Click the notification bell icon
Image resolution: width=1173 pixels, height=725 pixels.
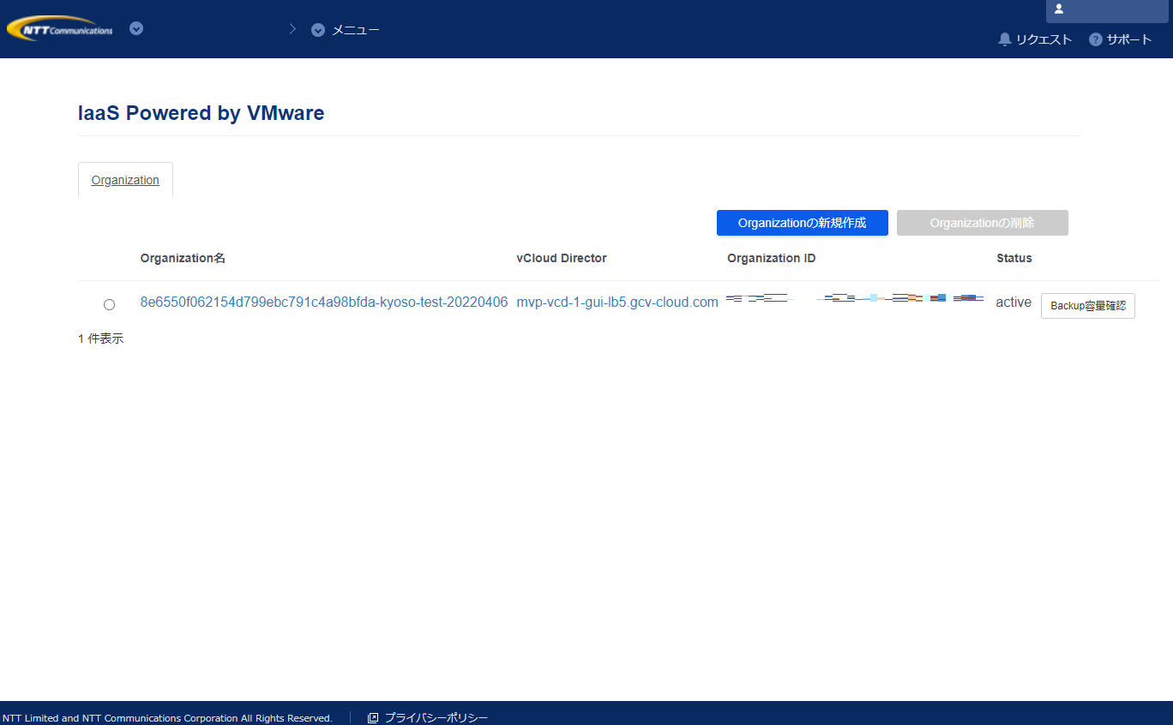tap(1005, 39)
